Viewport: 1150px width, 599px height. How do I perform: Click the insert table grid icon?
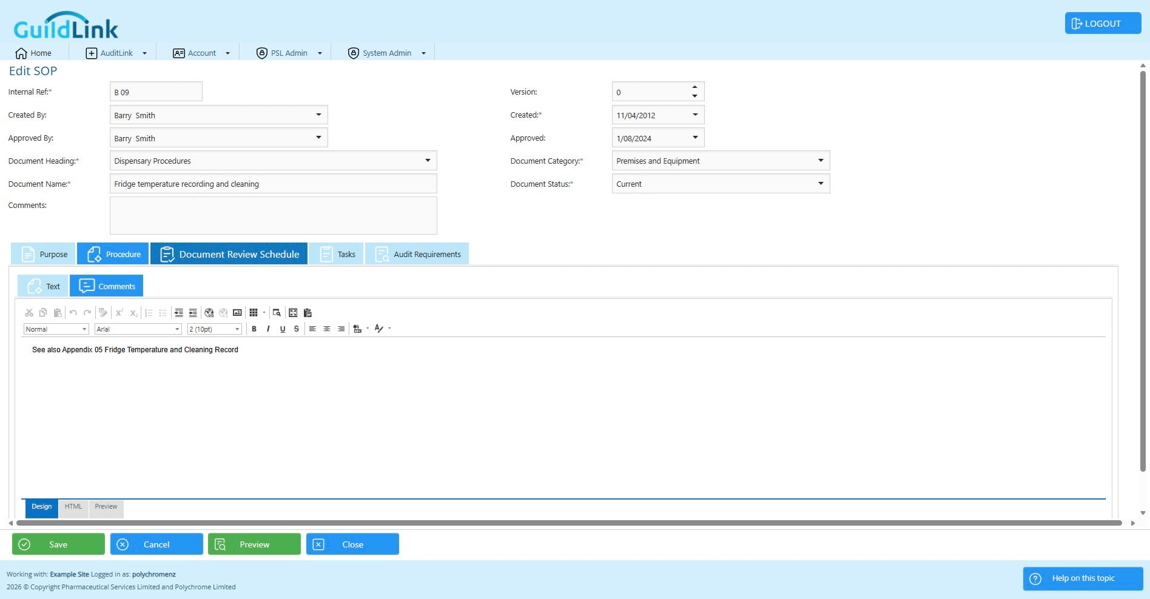[254, 313]
